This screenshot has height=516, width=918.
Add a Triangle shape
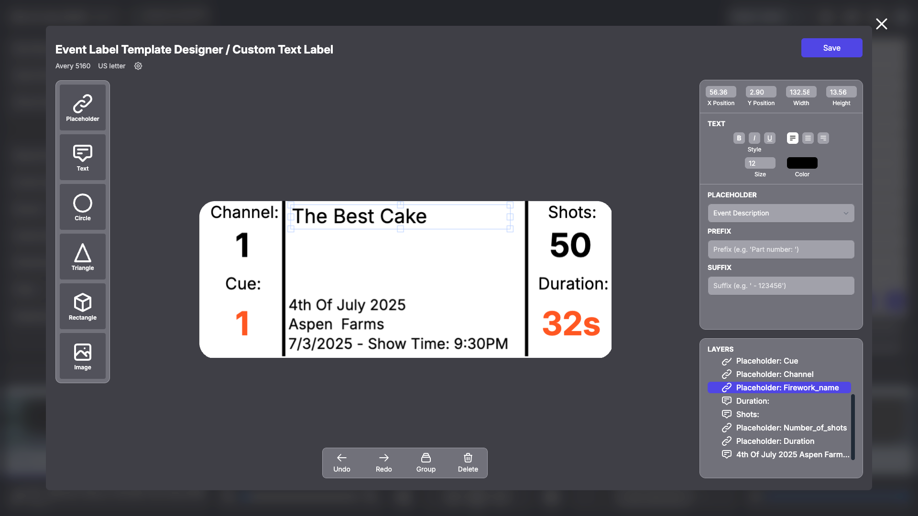click(x=82, y=257)
